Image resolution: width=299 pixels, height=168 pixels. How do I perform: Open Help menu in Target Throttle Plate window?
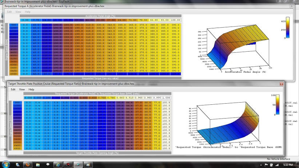[x=31, y=89]
